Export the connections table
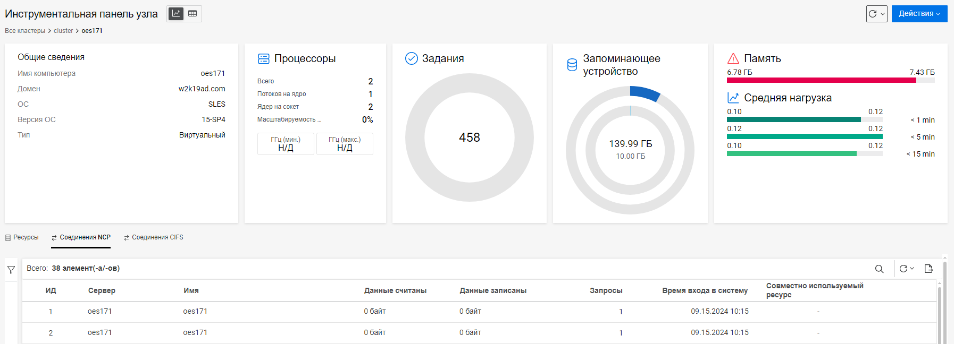Image resolution: width=954 pixels, height=344 pixels. coord(928,269)
